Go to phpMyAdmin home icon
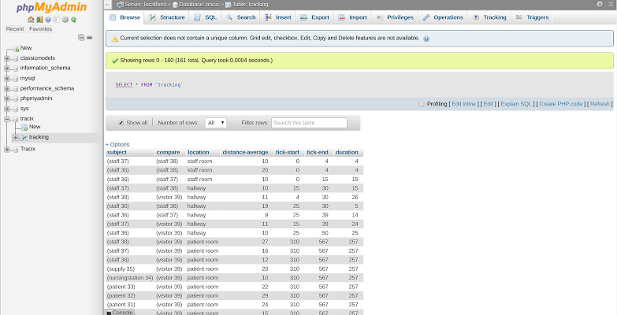Image resolution: width=617 pixels, height=315 pixels. point(31,20)
